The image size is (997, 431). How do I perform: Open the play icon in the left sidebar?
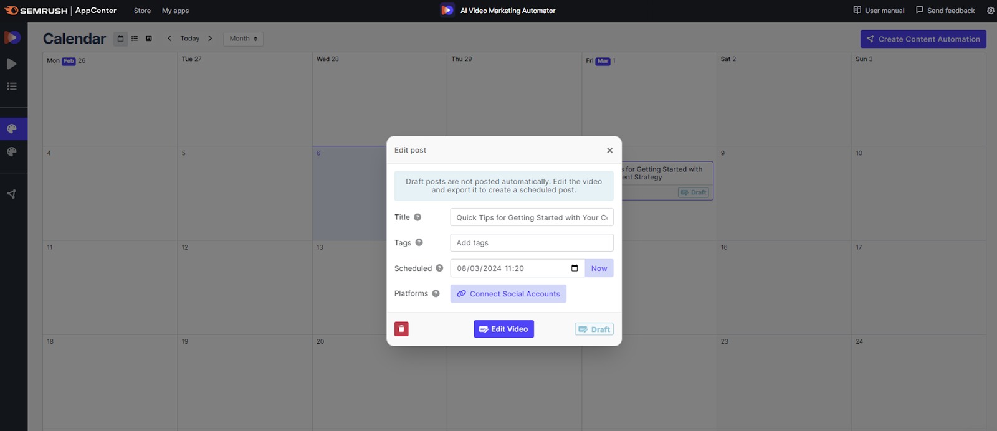point(12,64)
